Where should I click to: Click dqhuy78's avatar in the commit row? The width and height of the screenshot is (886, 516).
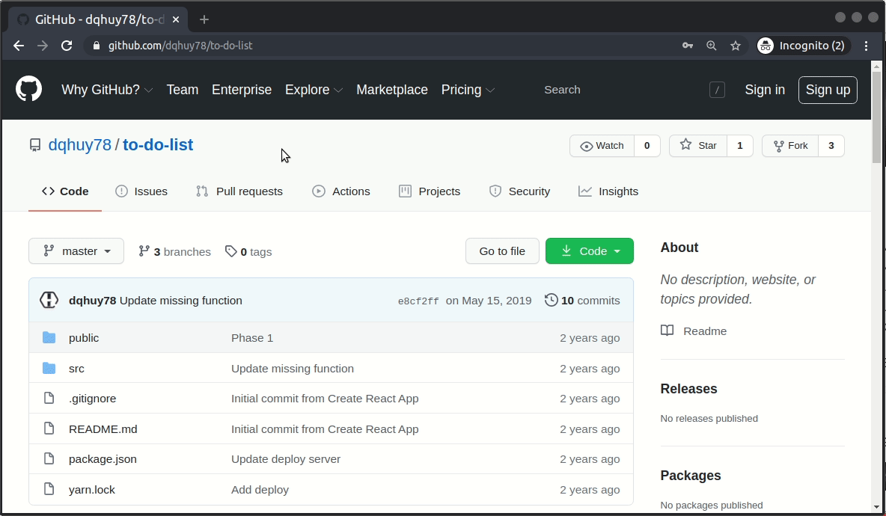pos(49,301)
